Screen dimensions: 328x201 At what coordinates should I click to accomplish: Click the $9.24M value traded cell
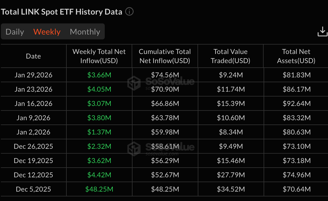[230, 75]
